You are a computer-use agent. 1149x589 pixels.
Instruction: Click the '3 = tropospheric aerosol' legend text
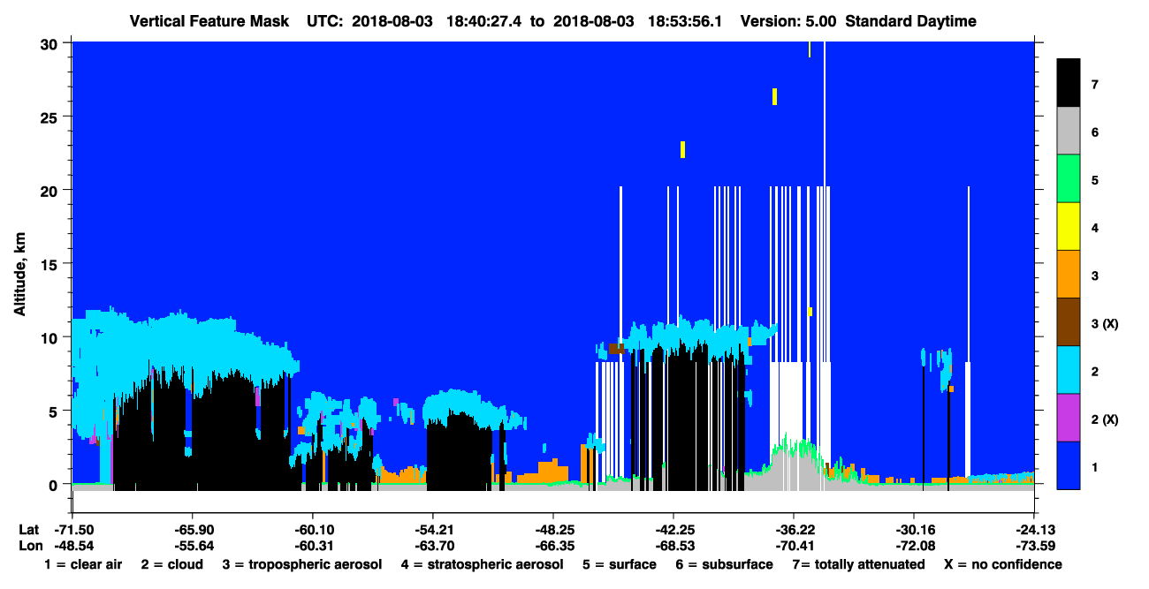pyautogui.click(x=302, y=565)
